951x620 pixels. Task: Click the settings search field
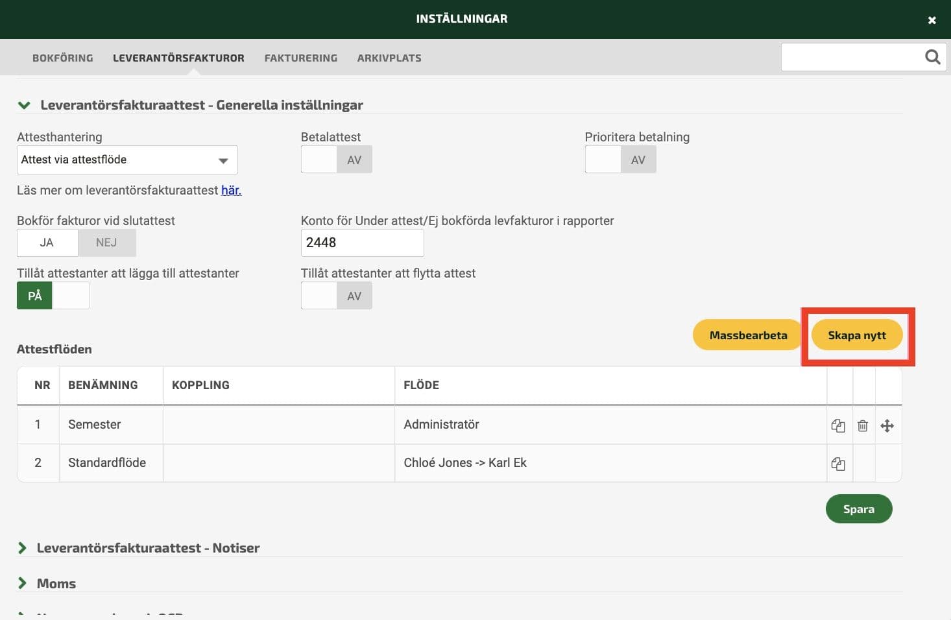click(x=852, y=57)
